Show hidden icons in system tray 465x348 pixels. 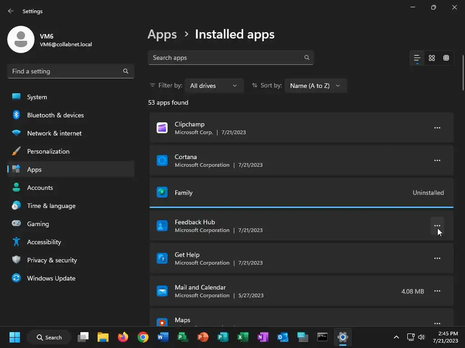tap(396, 337)
